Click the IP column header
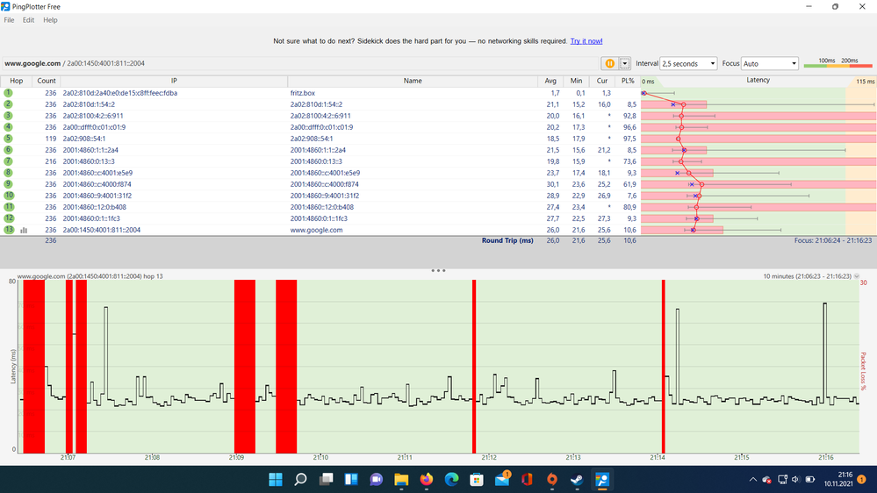877x493 pixels. coord(174,81)
